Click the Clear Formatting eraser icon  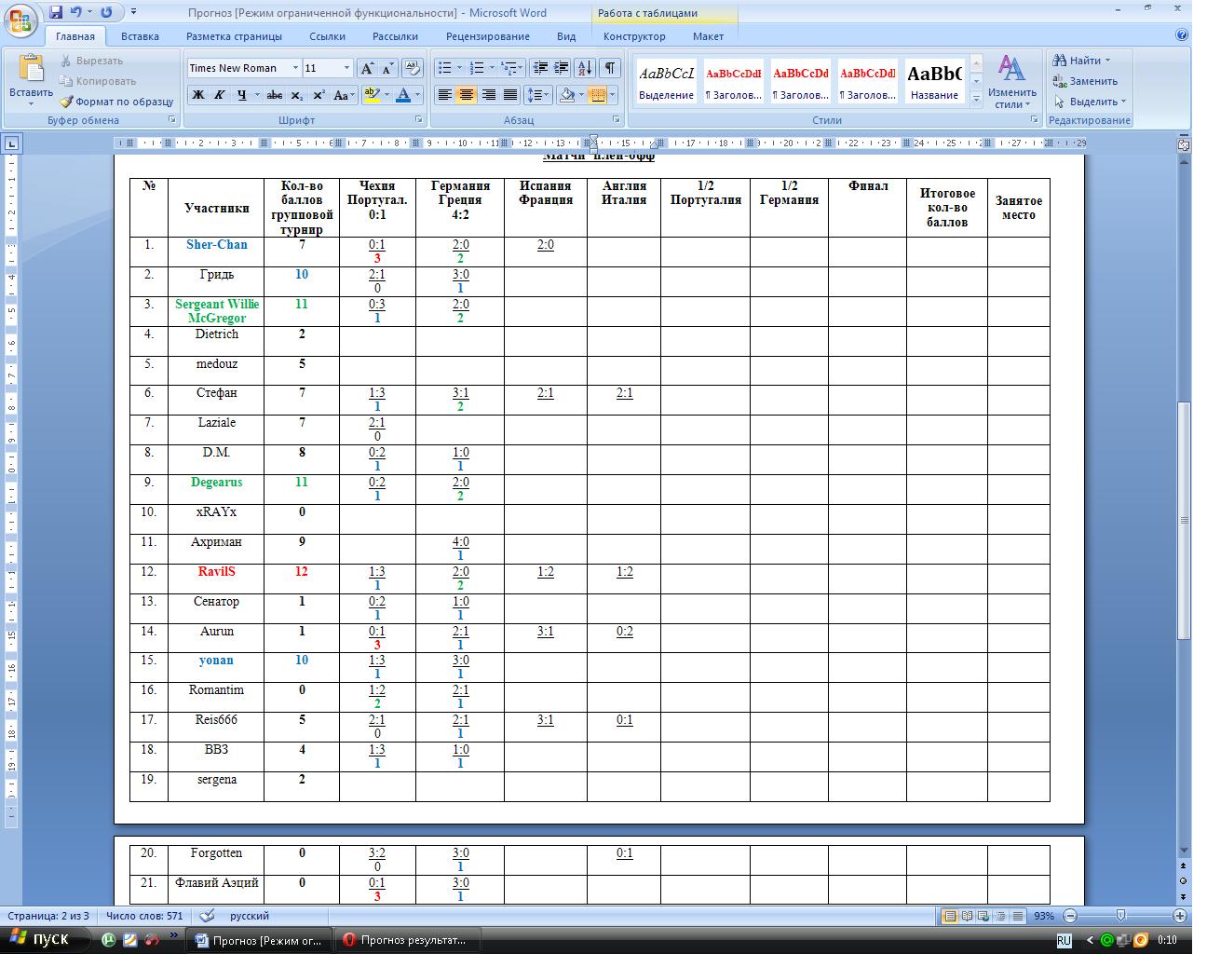click(x=414, y=68)
